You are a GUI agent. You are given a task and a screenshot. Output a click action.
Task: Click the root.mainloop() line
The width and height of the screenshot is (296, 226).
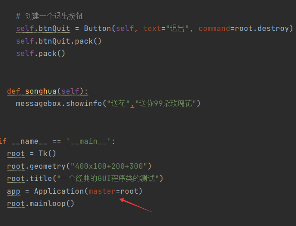[x=40, y=204]
